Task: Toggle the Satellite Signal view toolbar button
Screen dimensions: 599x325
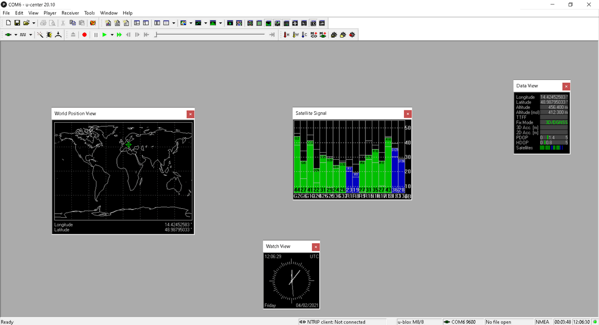Action: [x=268, y=23]
